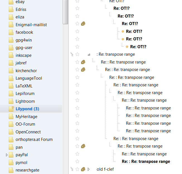Click the facebook folder icon
This screenshot has height=174, width=182.
point(11,32)
